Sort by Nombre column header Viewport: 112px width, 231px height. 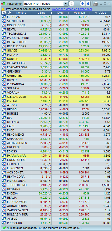(21, 13)
